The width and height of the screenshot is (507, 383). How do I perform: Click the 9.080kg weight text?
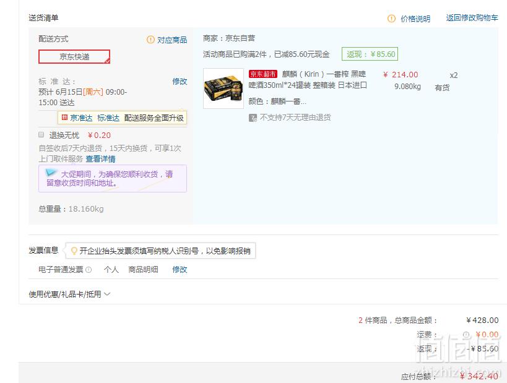pos(407,87)
